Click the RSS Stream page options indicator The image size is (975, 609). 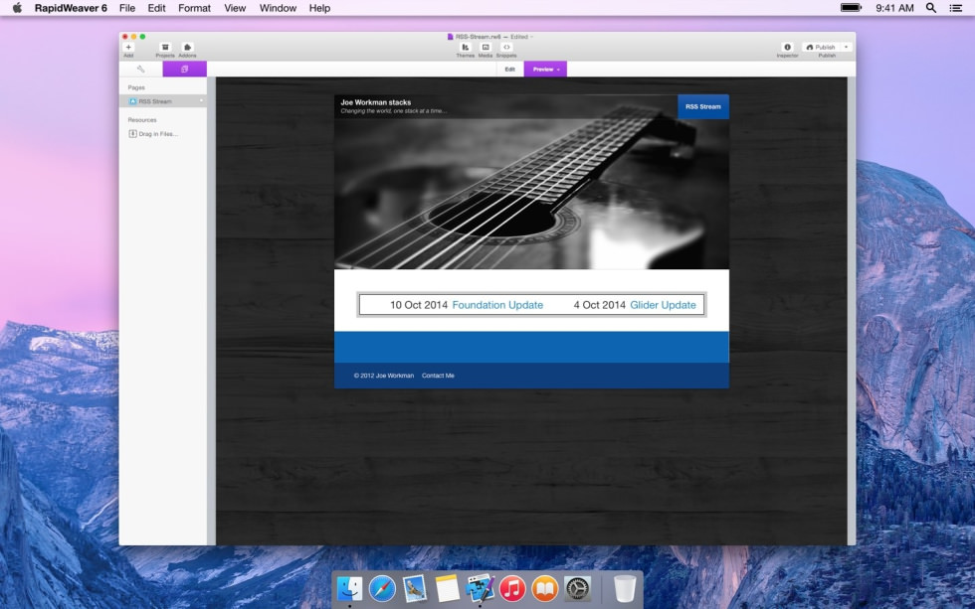tap(201, 100)
